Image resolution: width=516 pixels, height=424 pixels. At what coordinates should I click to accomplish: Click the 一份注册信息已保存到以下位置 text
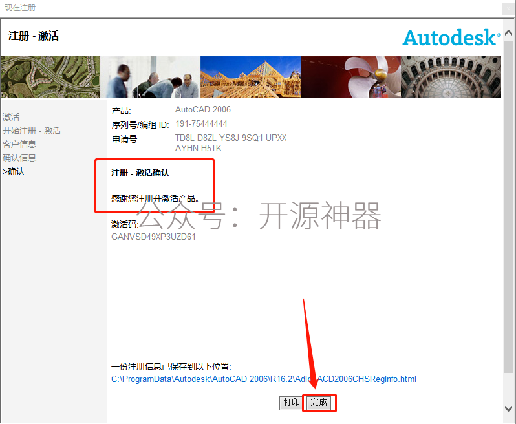tap(171, 366)
